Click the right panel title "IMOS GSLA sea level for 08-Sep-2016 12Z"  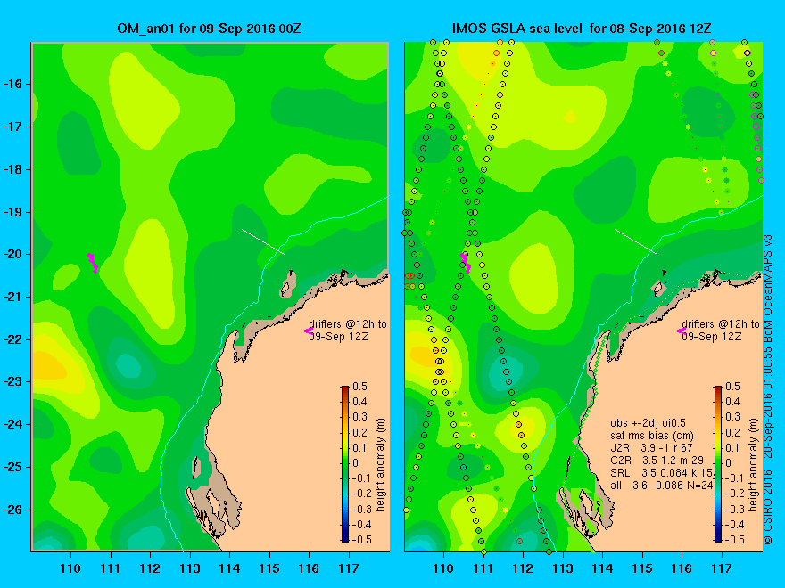click(x=582, y=29)
